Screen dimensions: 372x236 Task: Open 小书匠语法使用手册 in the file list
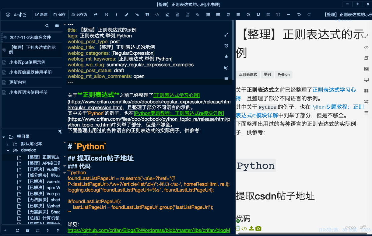(32, 92)
